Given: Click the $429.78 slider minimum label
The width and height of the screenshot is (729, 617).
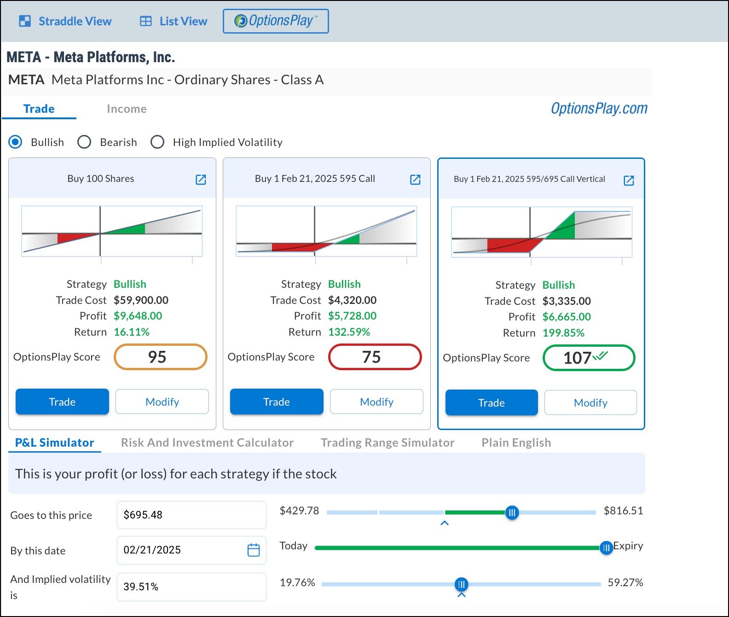Looking at the screenshot, I should [299, 511].
